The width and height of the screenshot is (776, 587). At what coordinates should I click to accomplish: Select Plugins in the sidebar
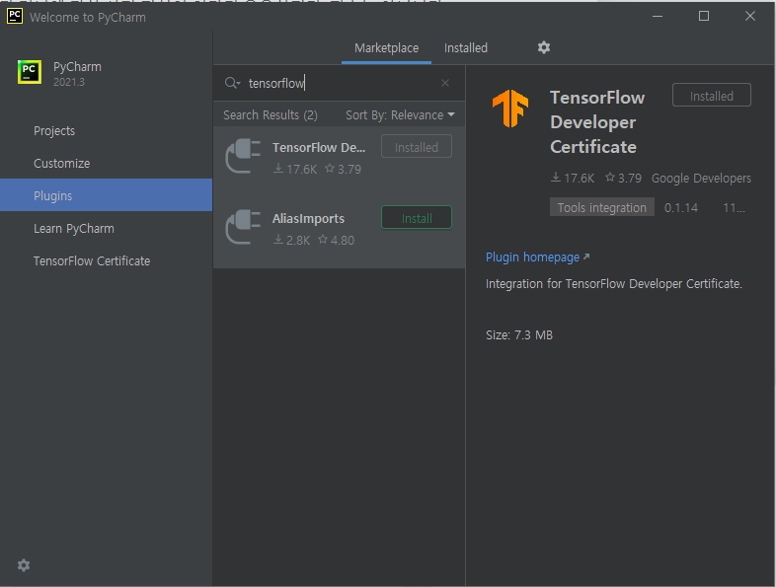point(106,195)
